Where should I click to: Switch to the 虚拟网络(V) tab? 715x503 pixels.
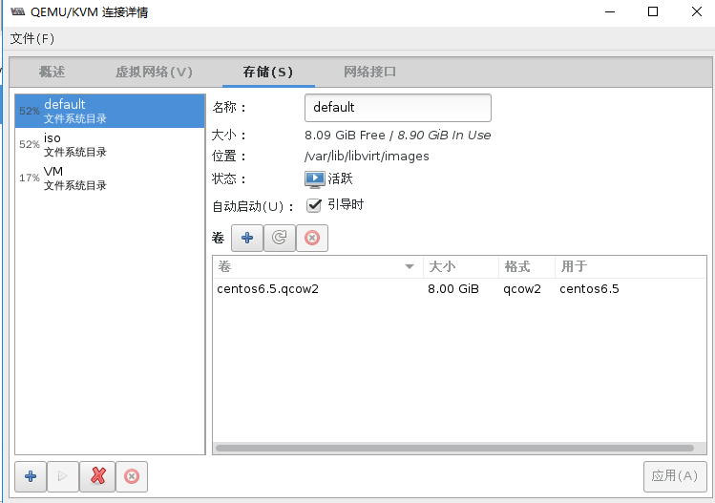154,72
